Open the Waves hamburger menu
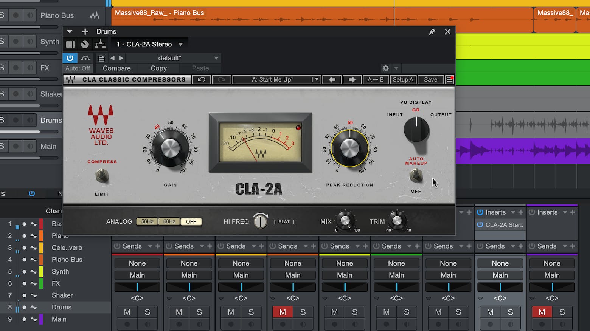The width and height of the screenshot is (590, 331). point(449,79)
